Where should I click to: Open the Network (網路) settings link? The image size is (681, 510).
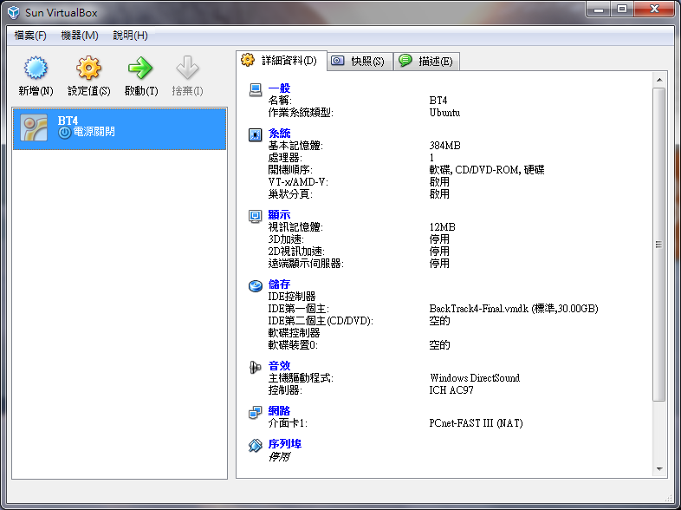tap(279, 411)
